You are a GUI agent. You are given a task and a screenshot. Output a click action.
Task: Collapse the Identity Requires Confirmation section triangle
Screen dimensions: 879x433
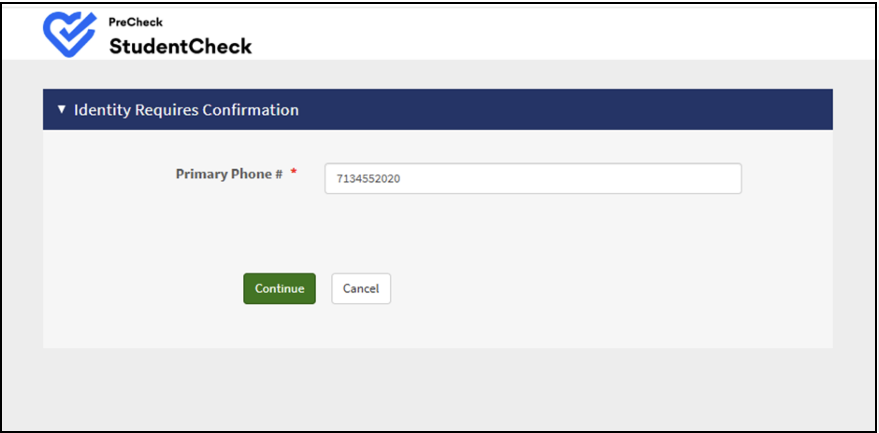[61, 109]
